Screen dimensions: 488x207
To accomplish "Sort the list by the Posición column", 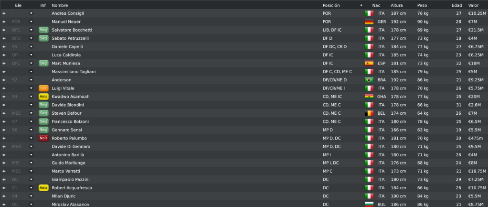I will coord(331,5).
